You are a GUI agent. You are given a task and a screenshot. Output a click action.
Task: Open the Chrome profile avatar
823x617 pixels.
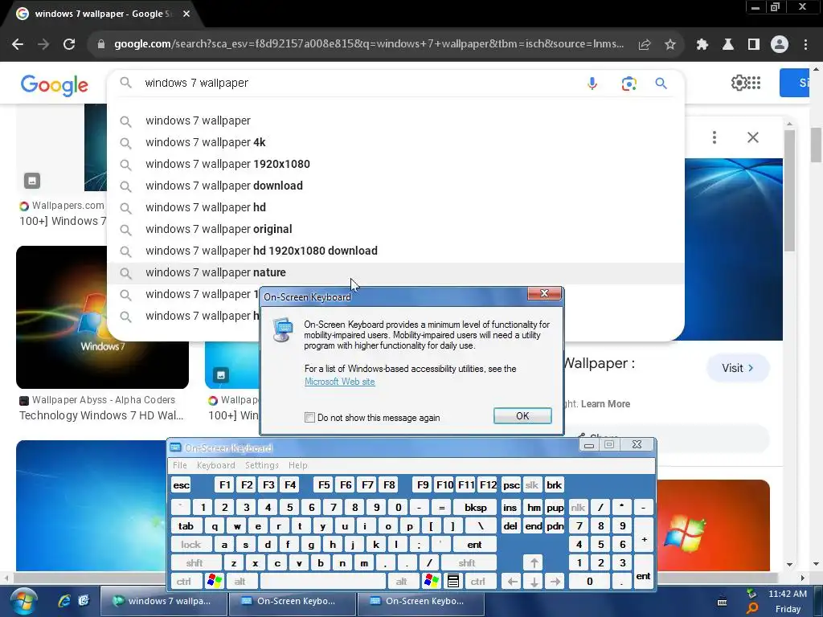pyautogui.click(x=780, y=45)
